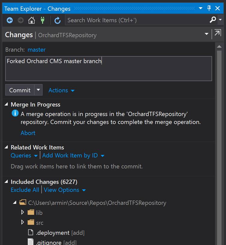226x245 pixels.
Task: Expand the lib folder node
Action: 22,212
